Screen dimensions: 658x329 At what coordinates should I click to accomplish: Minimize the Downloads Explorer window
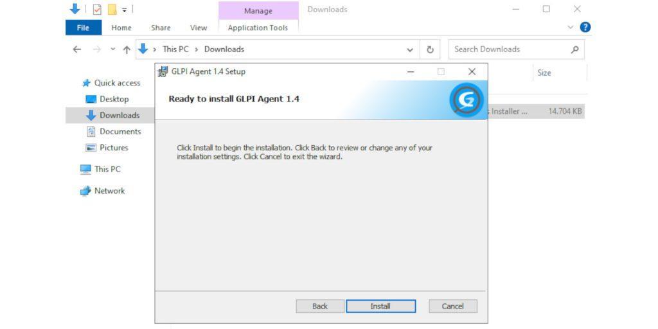click(x=516, y=9)
